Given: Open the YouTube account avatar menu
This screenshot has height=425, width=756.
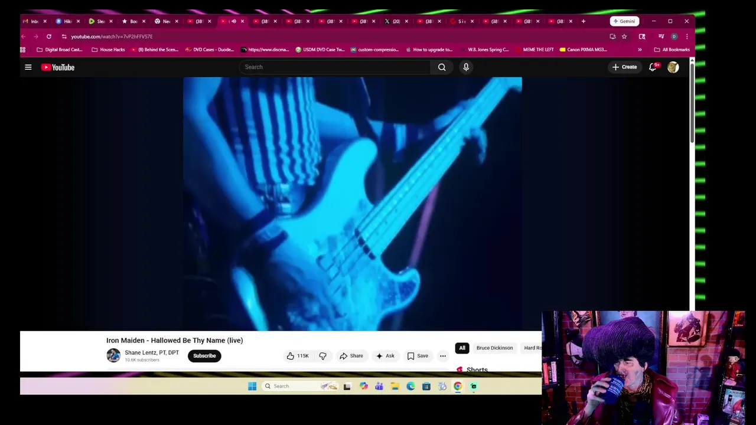Looking at the screenshot, I should click(x=673, y=67).
